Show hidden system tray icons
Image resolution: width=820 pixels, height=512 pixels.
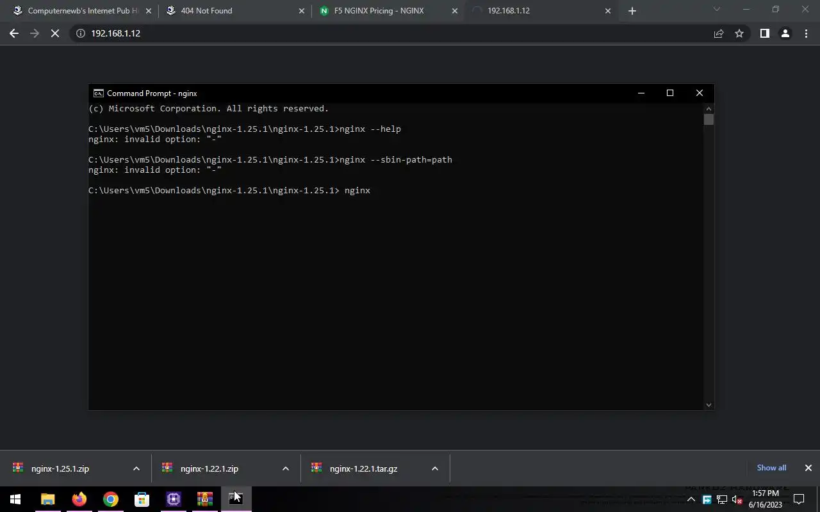pos(691,499)
